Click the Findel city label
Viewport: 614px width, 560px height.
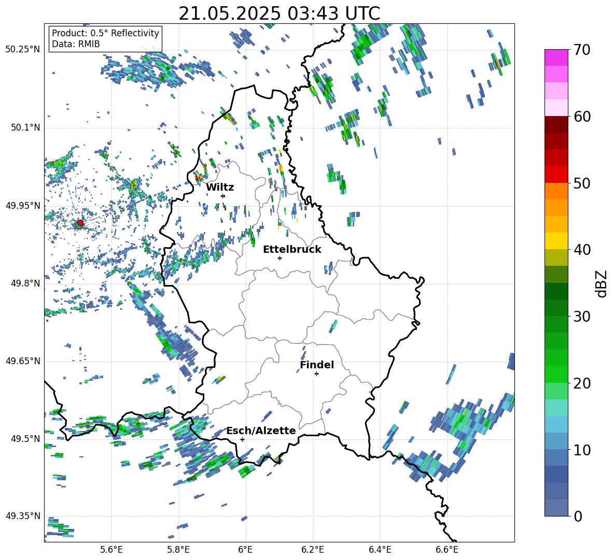pos(317,365)
